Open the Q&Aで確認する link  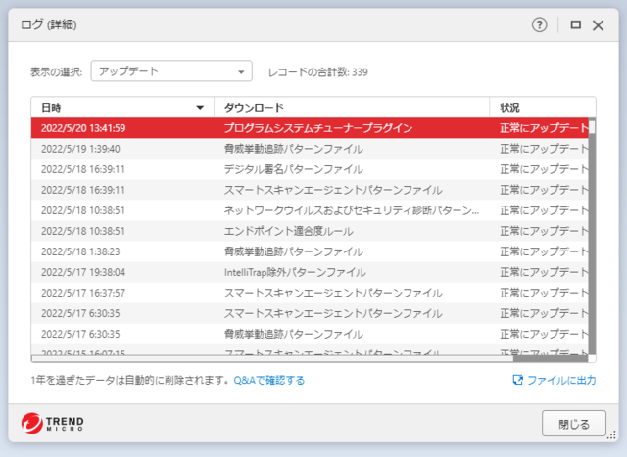[x=269, y=380]
